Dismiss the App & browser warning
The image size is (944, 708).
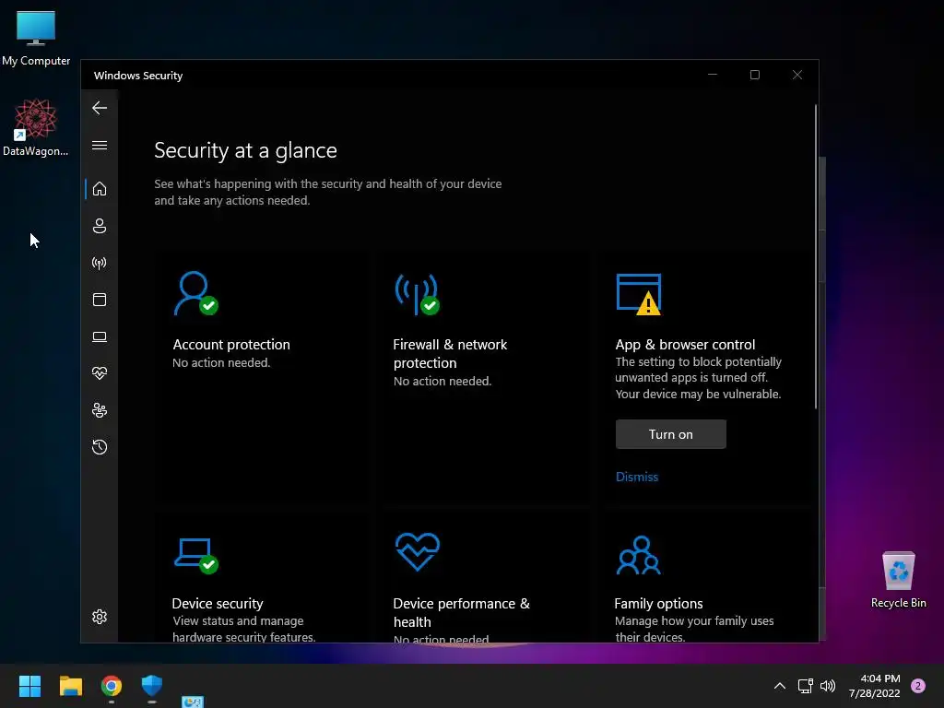coord(636,477)
